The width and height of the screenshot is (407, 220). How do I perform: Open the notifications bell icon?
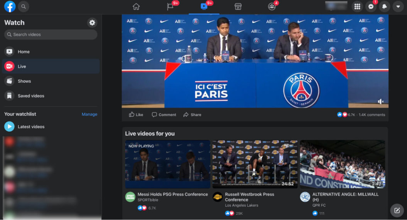384,7
